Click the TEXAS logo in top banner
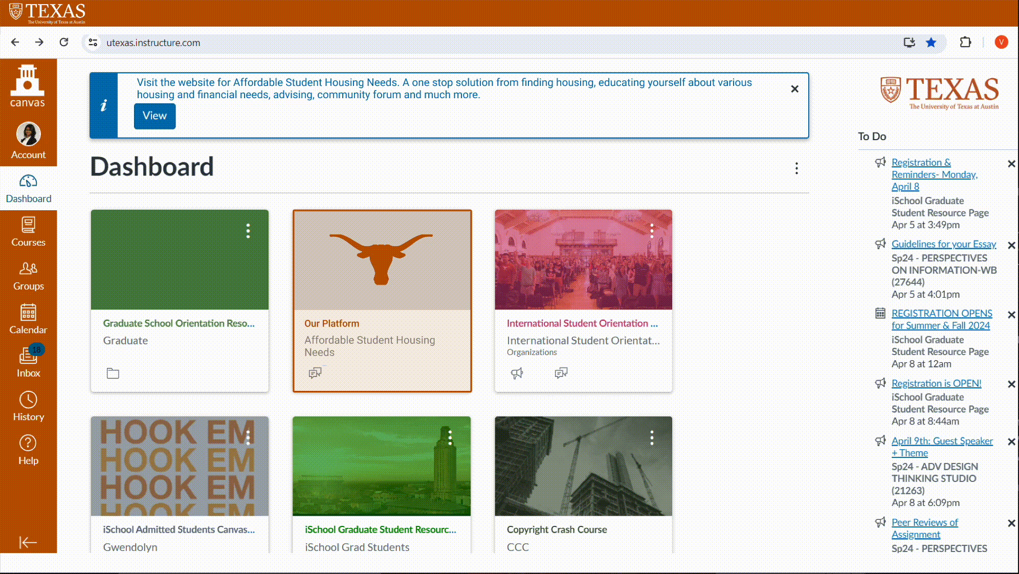Viewport: 1019px width, 574px height. (48, 13)
